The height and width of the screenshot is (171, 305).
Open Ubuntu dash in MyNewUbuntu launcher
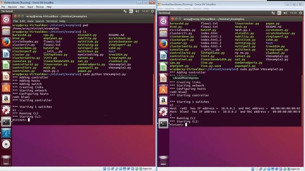[6, 19]
